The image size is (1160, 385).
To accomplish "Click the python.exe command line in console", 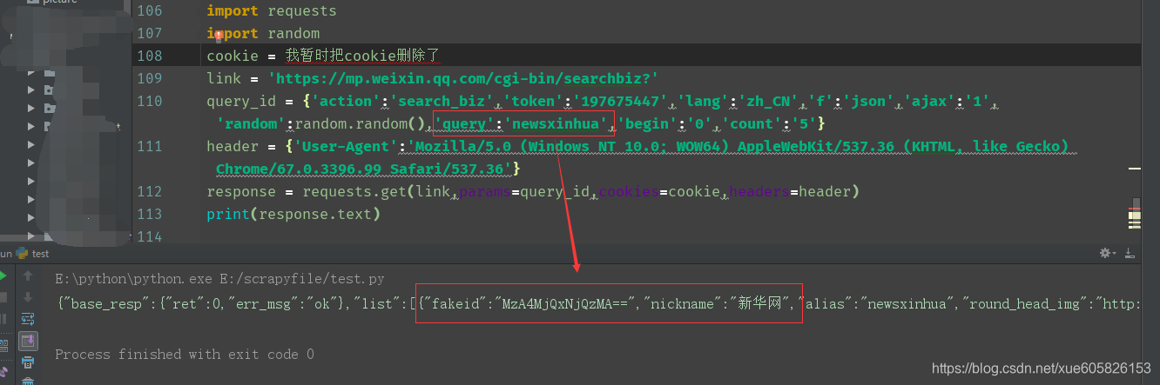I will click(220, 279).
